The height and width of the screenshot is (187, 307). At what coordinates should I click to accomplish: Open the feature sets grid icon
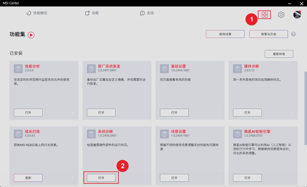click(264, 14)
